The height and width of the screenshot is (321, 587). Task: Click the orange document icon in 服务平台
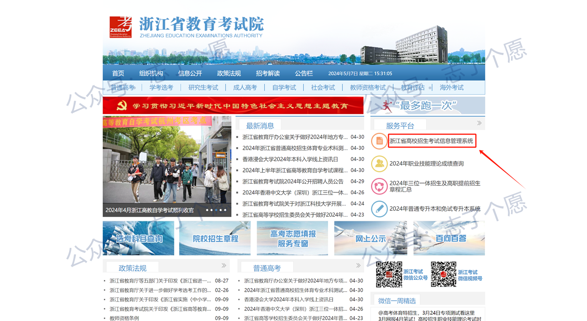[379, 141]
